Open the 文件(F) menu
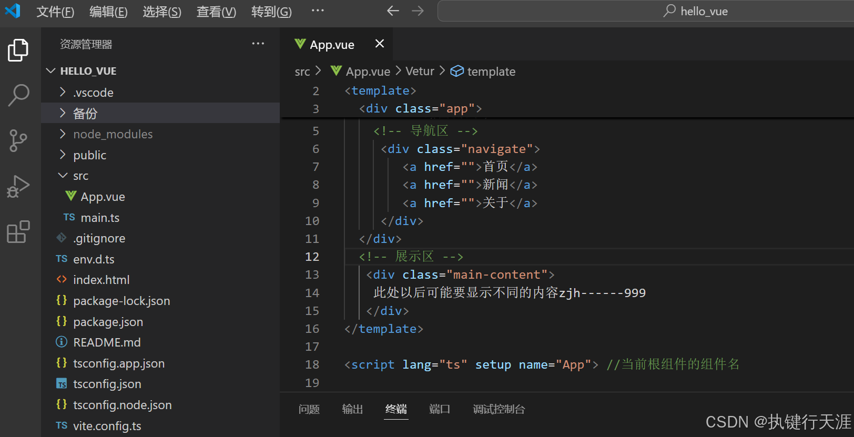This screenshot has width=854, height=437. (55, 12)
